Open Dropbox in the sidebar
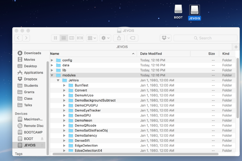This screenshot has width=242, height=161. [27, 79]
